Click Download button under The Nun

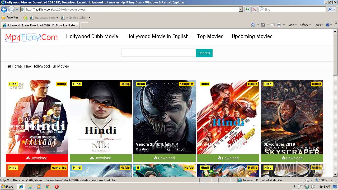point(101,158)
